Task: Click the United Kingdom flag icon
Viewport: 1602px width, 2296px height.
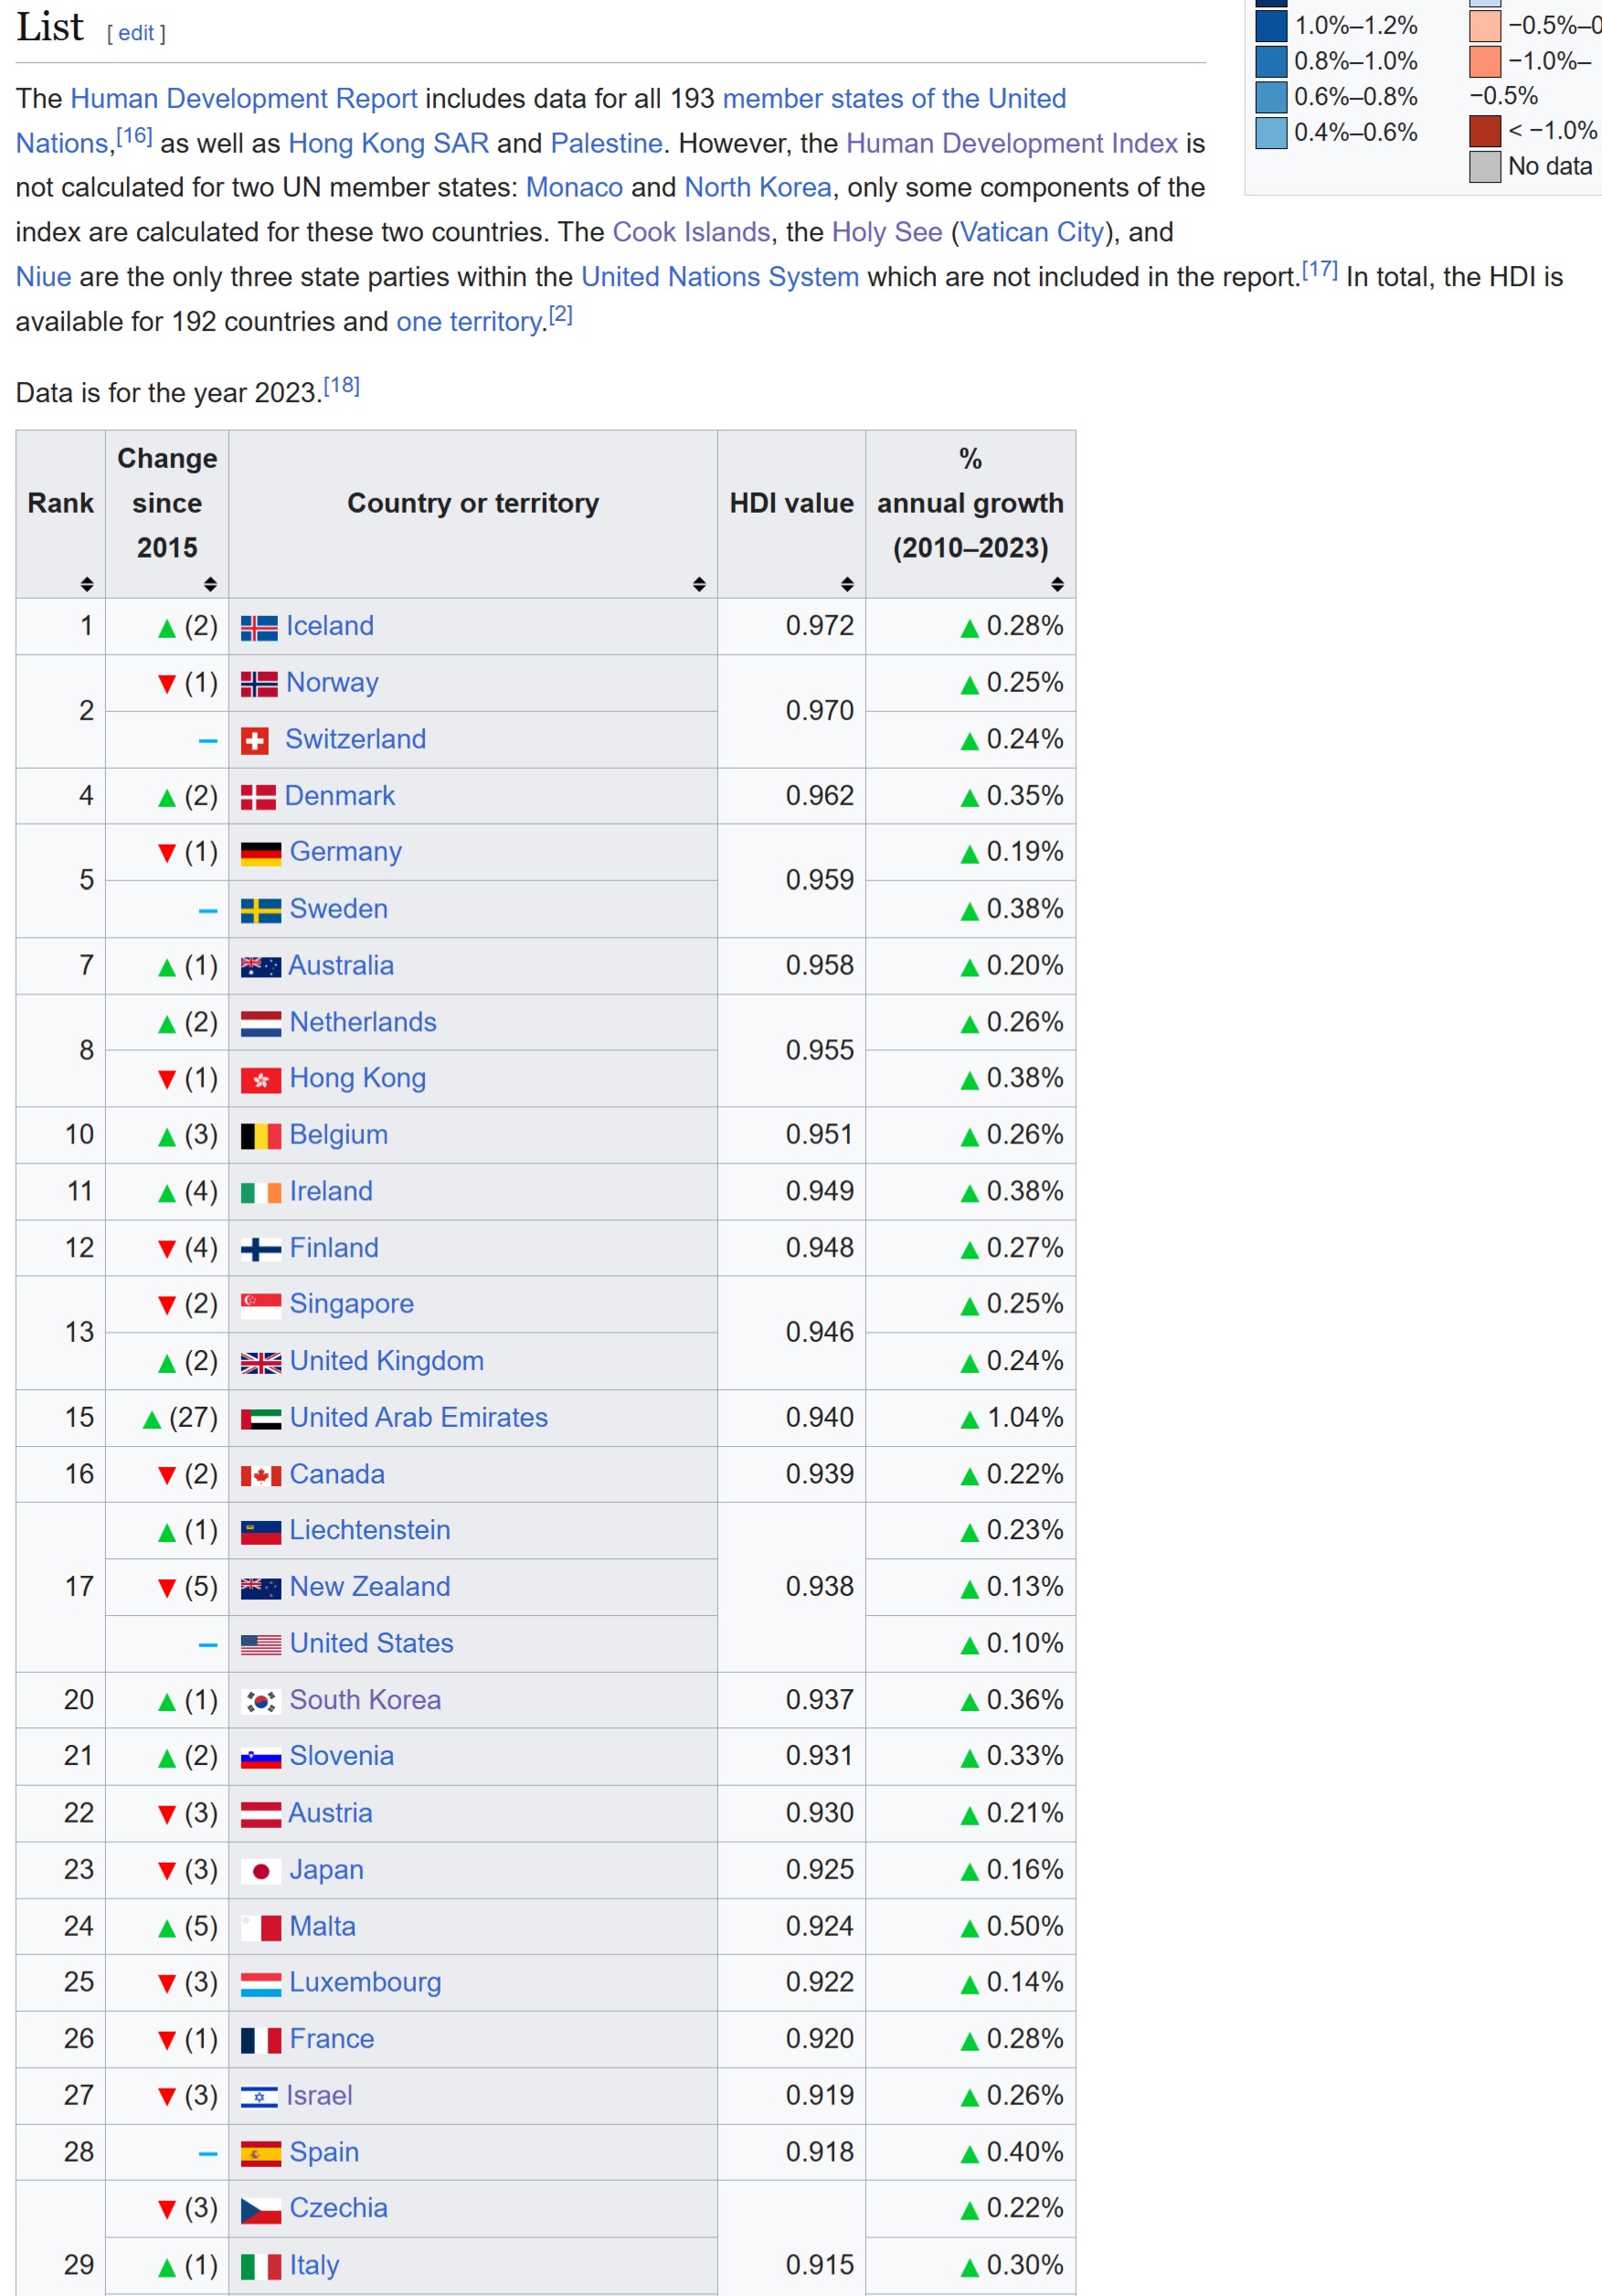Action: 261,1363
